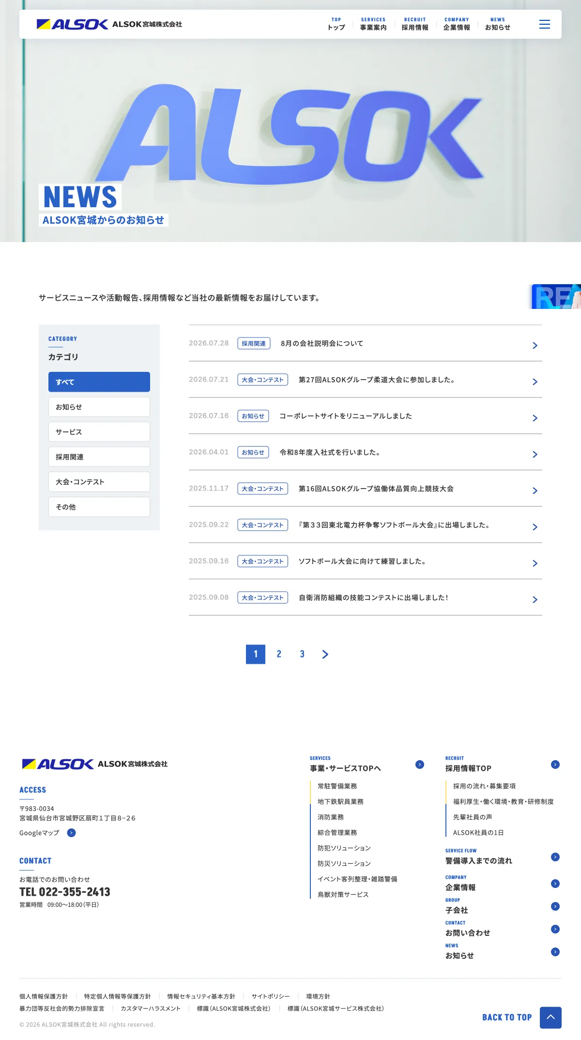Go to the next page with the pagination arrow
Viewport: 581px width, 1040px height.
tap(325, 654)
